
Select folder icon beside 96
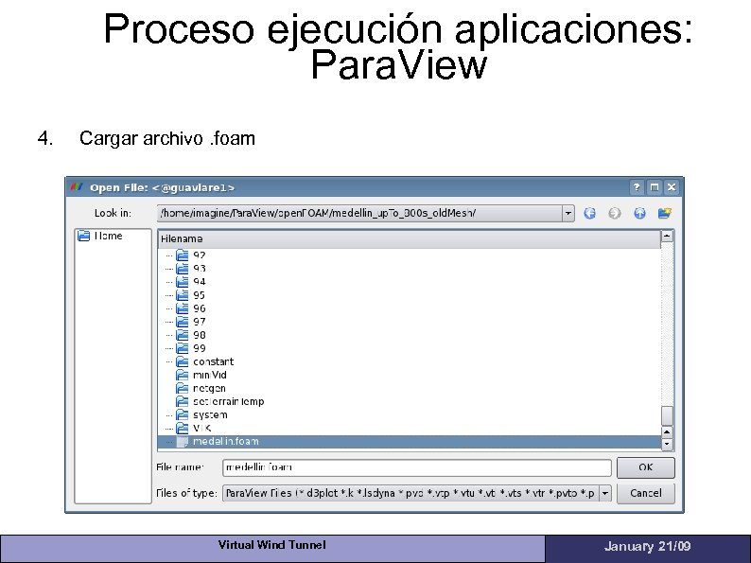click(182, 308)
